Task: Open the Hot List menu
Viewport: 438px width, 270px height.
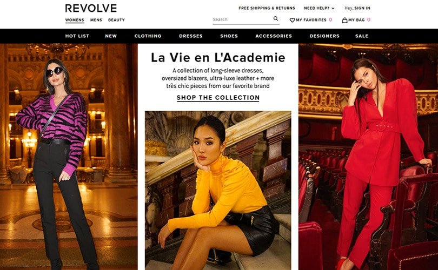Action: 77,36
